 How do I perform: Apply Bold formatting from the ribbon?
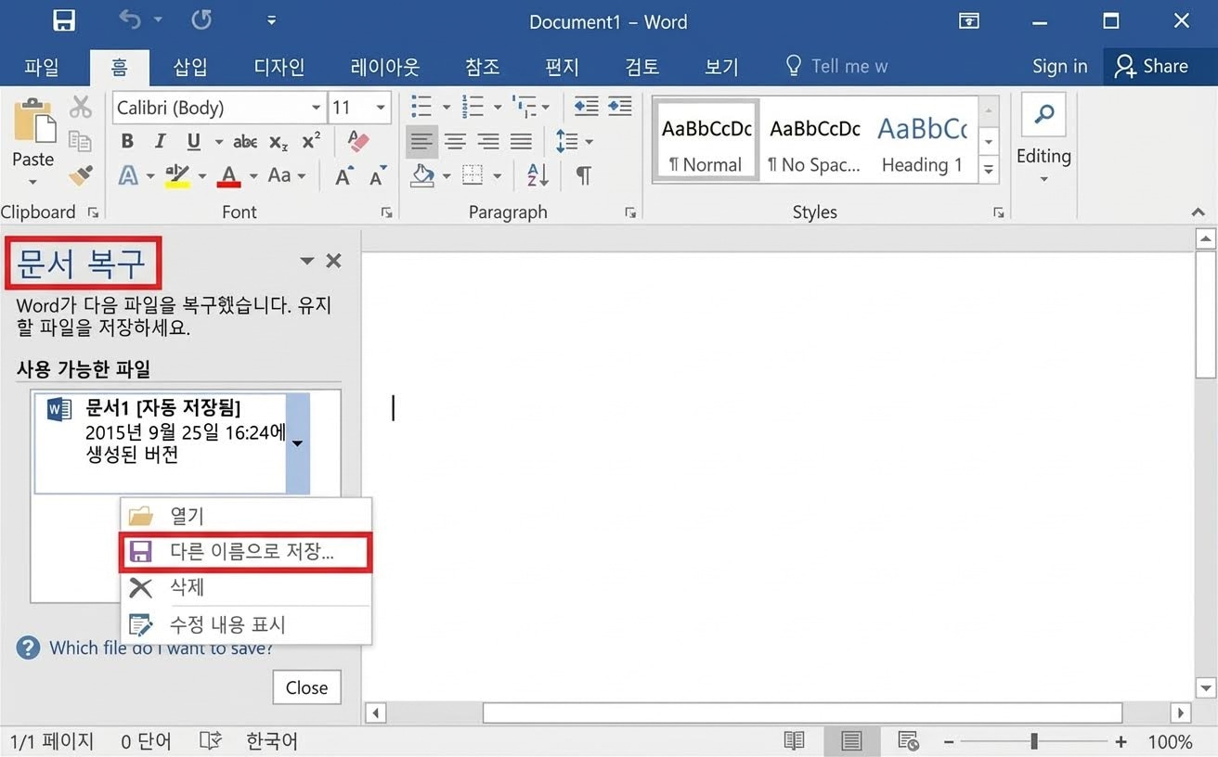pos(127,140)
